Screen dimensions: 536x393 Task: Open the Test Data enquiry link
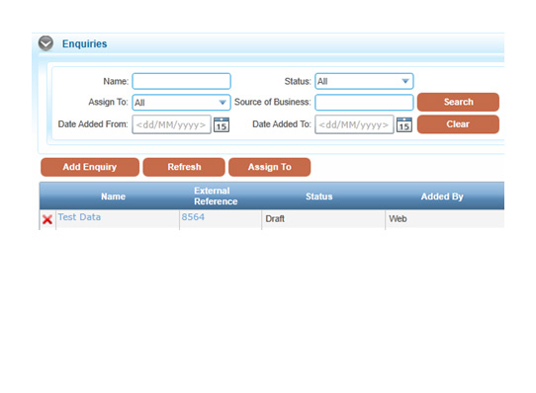click(79, 217)
